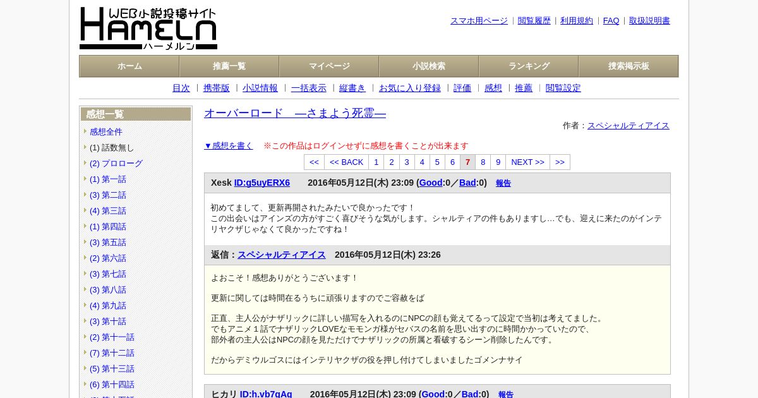This screenshot has width=758, height=398.
Task: Go to comments page 4
Action: [x=422, y=162]
